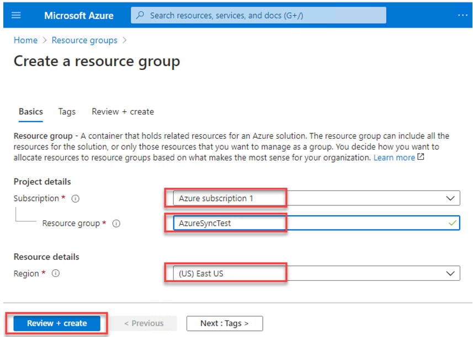Click the Resource group info icon
473x337 pixels.
coord(116,224)
